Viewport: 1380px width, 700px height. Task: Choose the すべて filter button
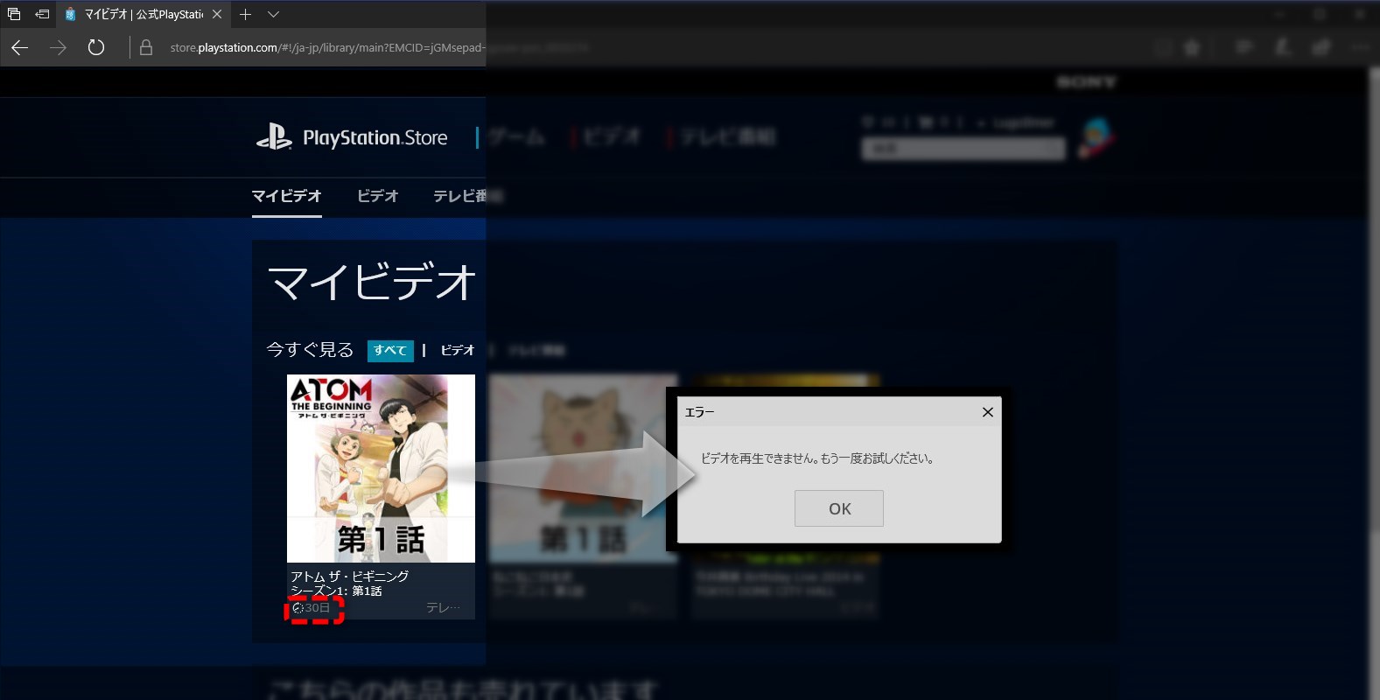click(390, 350)
